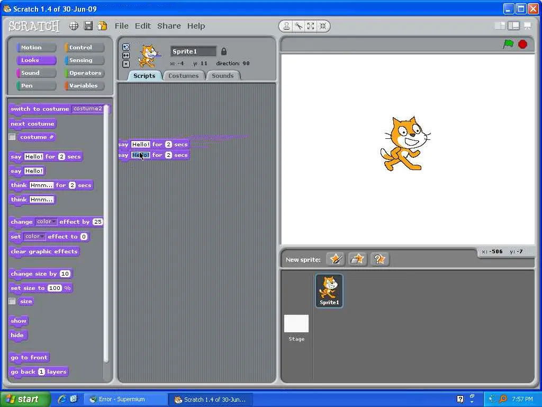The image size is (542, 407).
Task: Click Hmm... text in think for secs block
Action: [x=41, y=185]
